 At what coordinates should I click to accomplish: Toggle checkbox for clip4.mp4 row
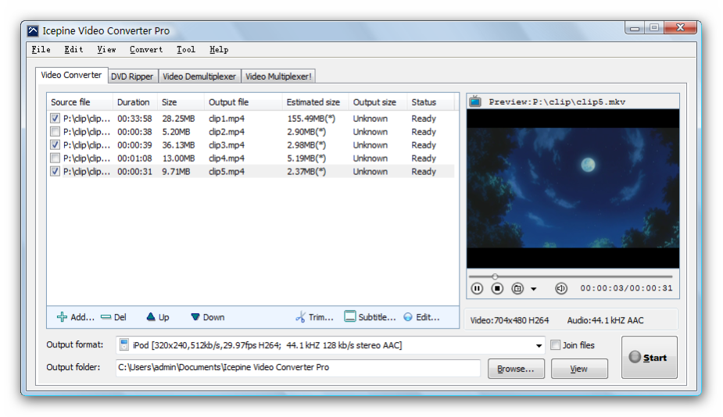point(55,158)
